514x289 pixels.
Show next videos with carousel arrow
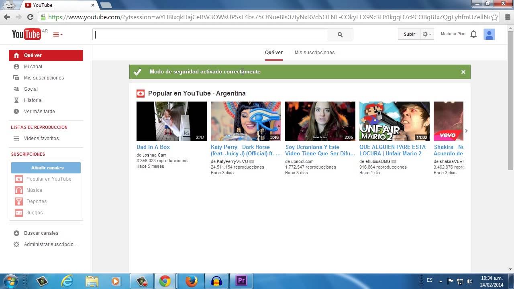click(466, 131)
